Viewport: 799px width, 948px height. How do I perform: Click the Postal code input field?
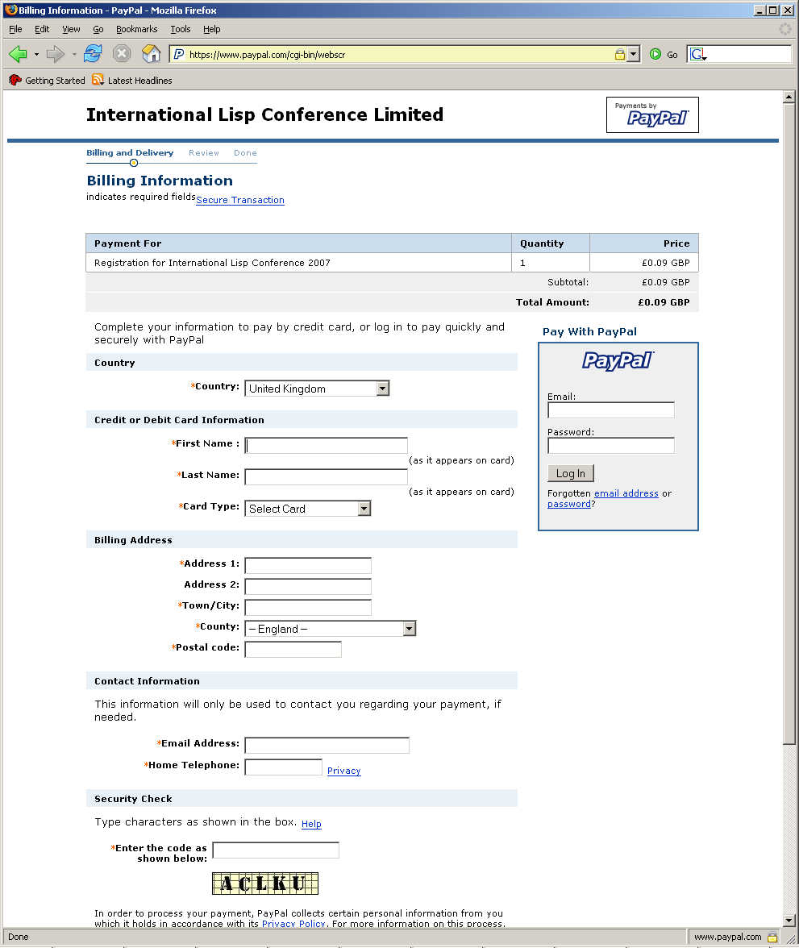point(293,650)
